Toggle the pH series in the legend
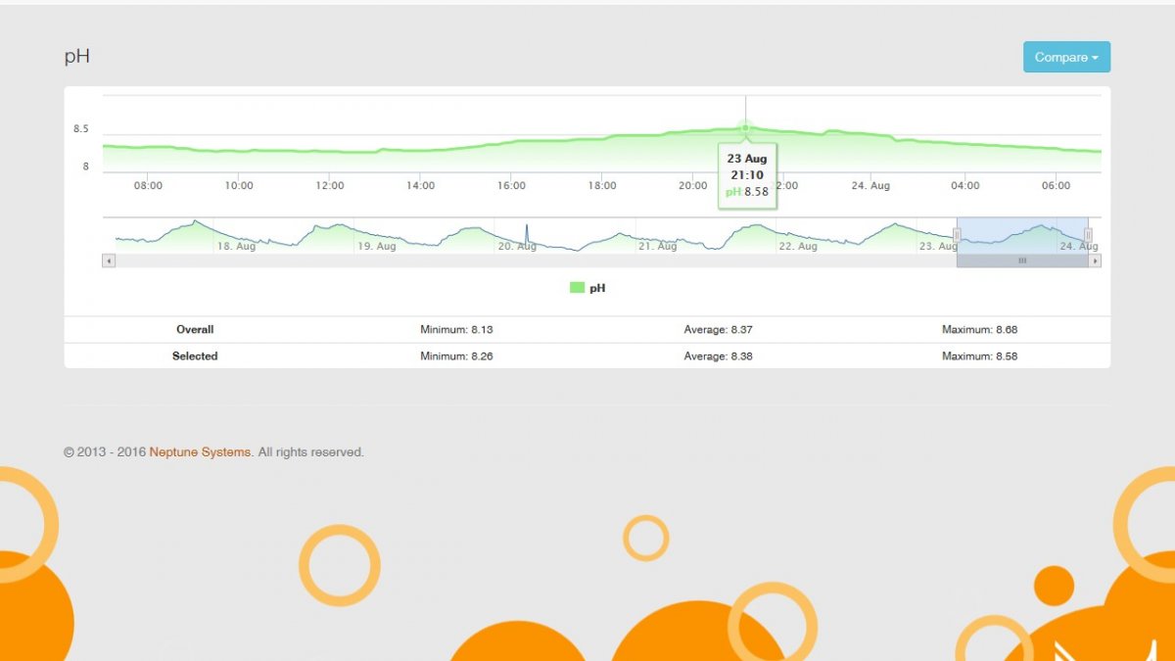 coord(587,288)
